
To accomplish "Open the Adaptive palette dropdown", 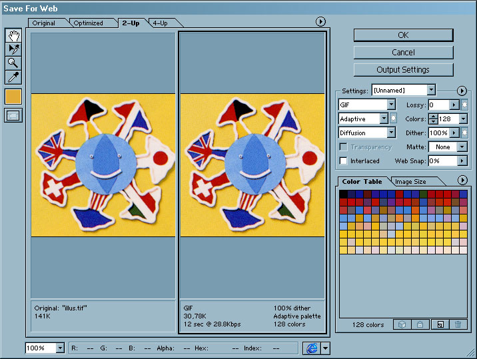I will pyautogui.click(x=363, y=119).
